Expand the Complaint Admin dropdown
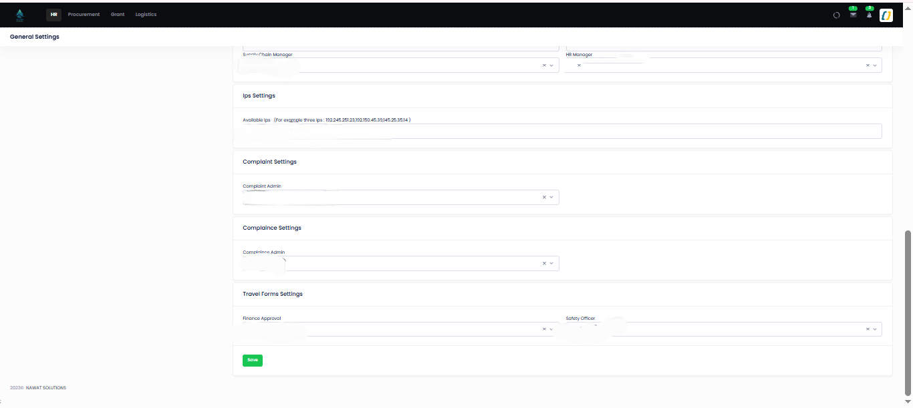Viewport: 913px width, 408px height. click(551, 198)
